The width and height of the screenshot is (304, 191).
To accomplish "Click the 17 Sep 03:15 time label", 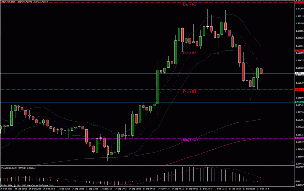I will (x=107, y=188).
